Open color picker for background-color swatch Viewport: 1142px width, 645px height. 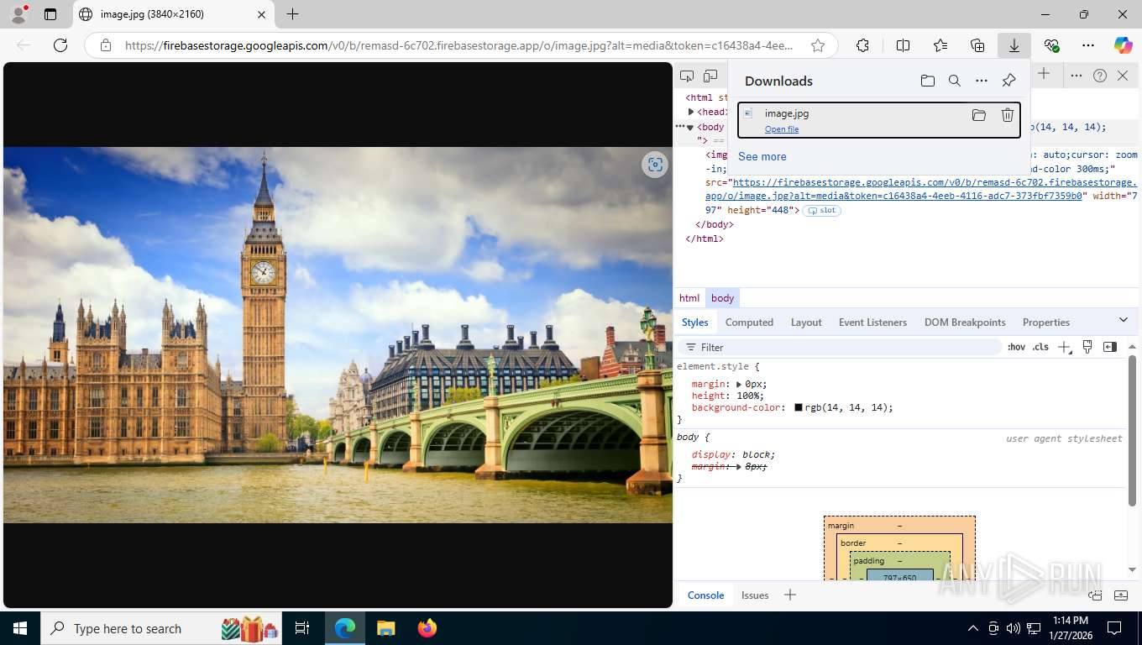(799, 408)
